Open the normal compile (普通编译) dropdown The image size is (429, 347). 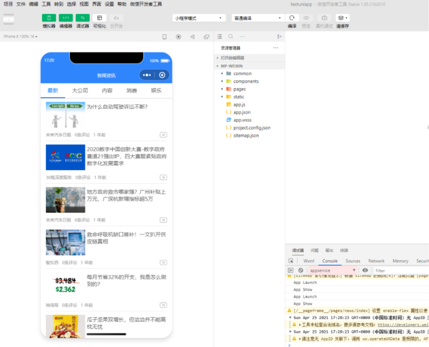[258, 18]
